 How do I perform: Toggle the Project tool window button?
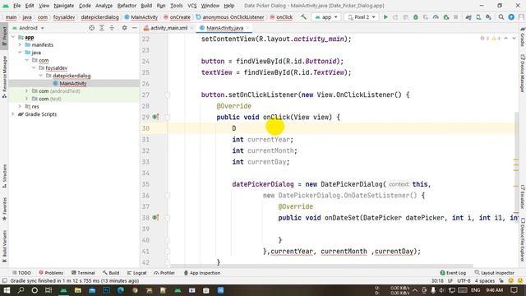tap(4, 36)
